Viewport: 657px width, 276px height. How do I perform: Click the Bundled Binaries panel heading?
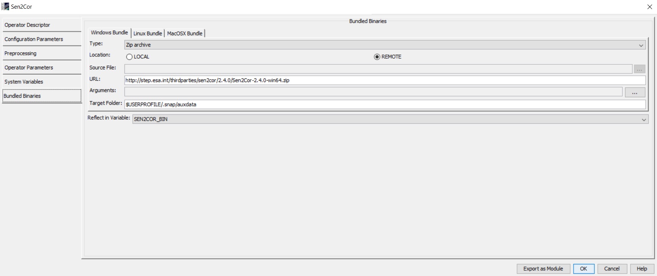(368, 21)
